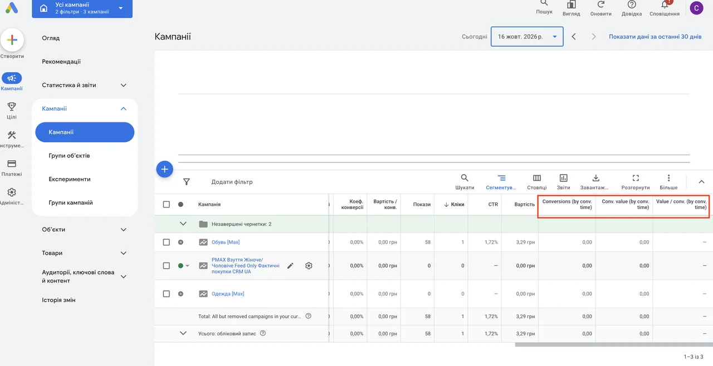Open the Обувь [Max] campaign link

(x=226, y=242)
